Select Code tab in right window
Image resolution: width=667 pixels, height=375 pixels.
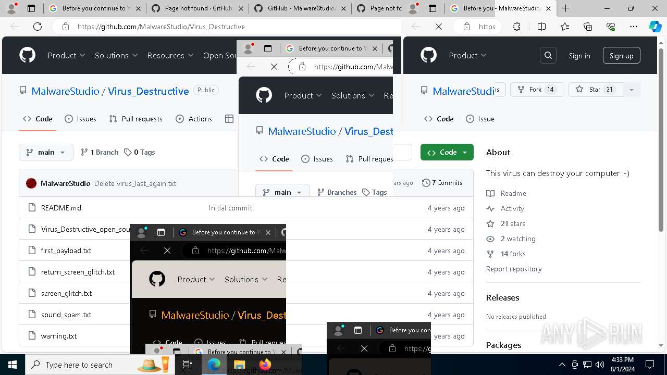[x=439, y=119]
